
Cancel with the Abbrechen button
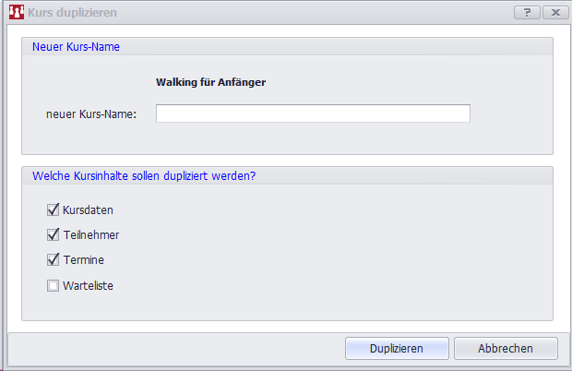(505, 348)
